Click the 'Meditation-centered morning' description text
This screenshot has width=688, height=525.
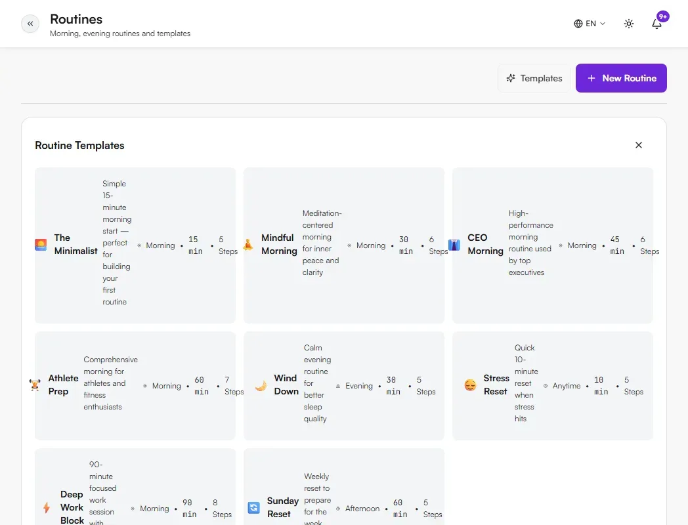tap(322, 243)
